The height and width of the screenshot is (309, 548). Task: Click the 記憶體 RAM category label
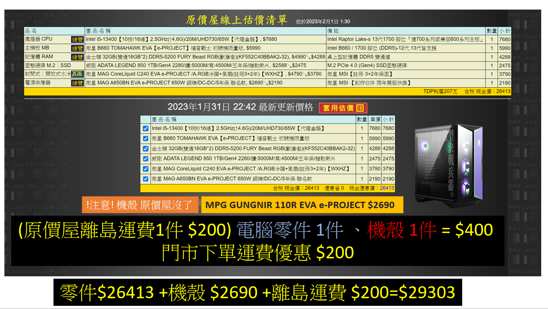(x=39, y=57)
